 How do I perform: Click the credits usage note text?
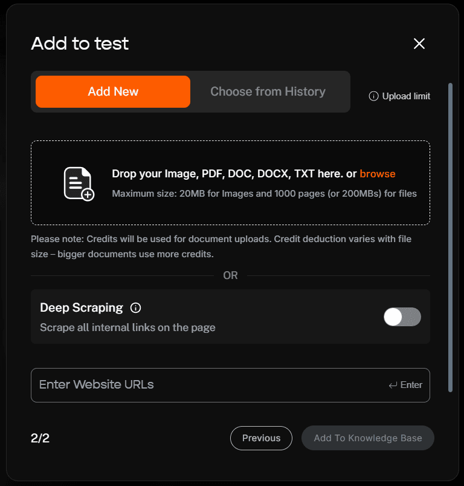(x=230, y=246)
